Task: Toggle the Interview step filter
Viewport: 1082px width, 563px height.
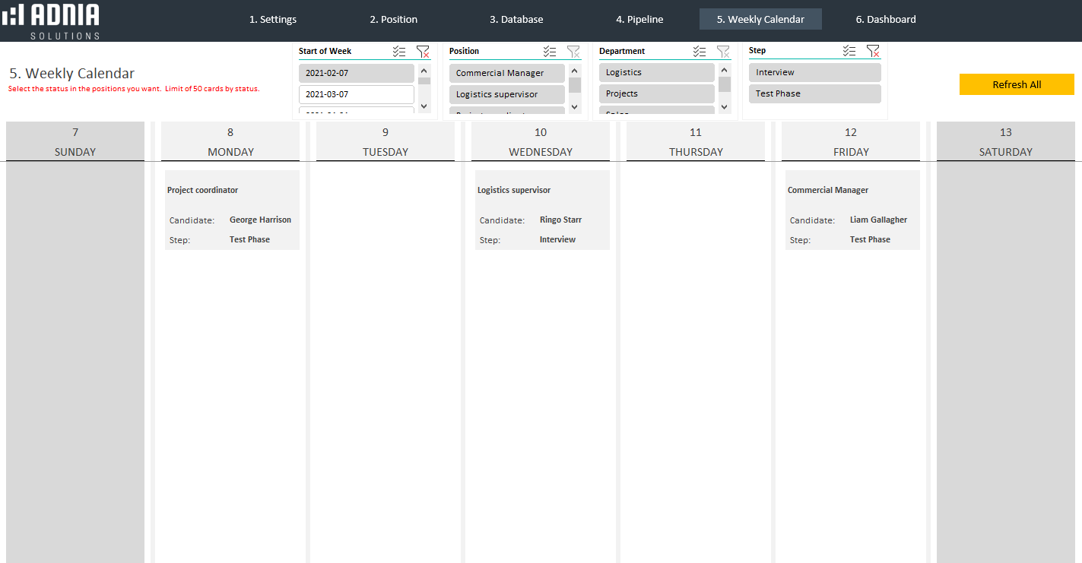Action: tap(814, 72)
